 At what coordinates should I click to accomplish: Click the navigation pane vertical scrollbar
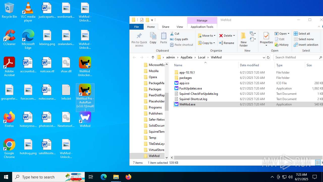point(167,102)
